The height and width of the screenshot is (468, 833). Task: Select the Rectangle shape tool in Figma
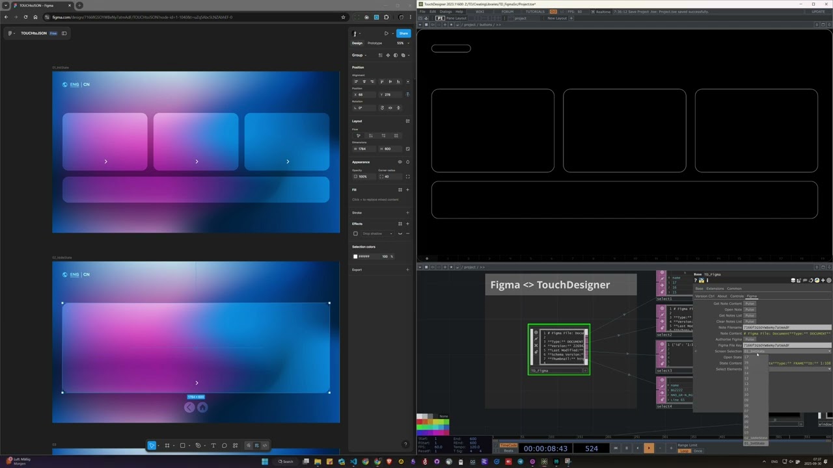183,445
